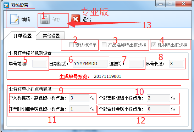The image size is (194, 132).
Task: Click the 连接符 input field
Action: 136,64
